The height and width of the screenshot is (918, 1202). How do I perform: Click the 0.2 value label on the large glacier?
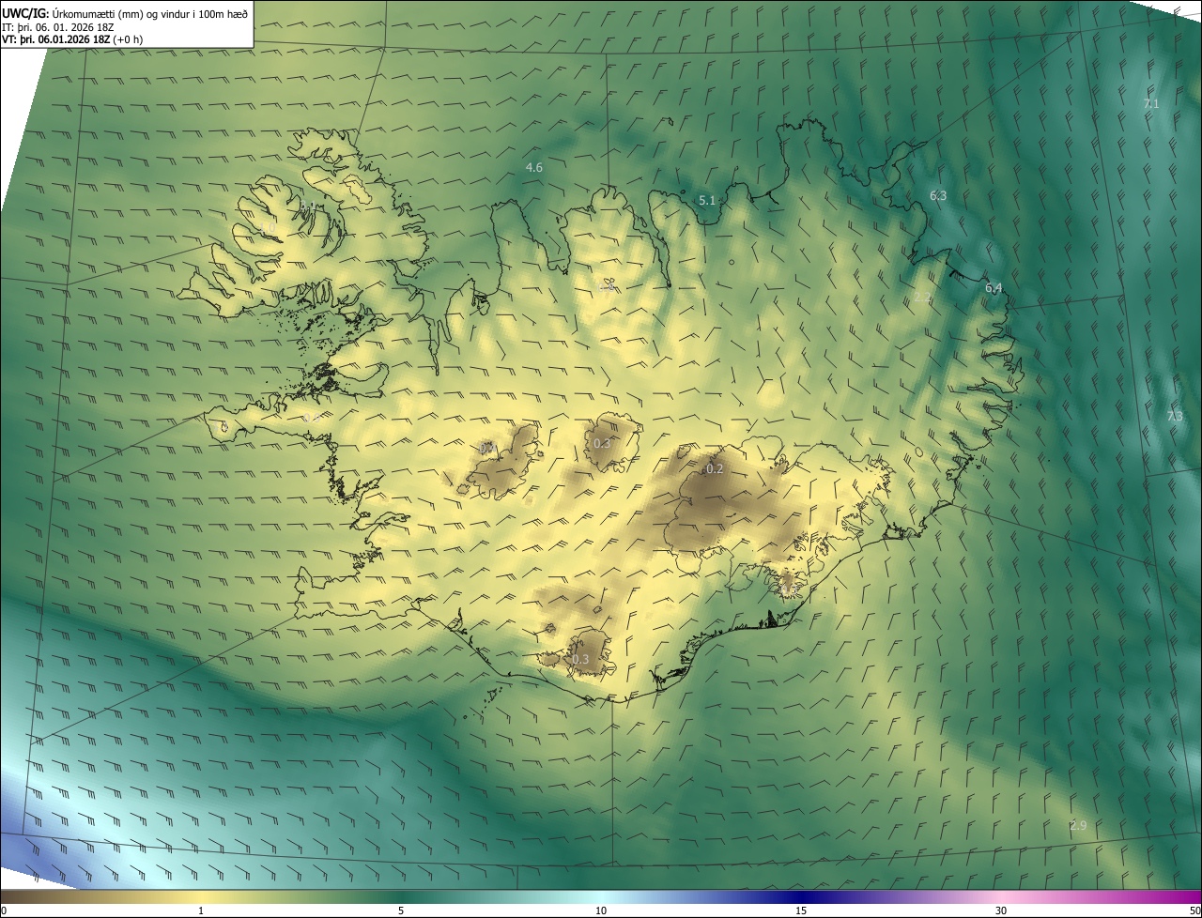715,468
